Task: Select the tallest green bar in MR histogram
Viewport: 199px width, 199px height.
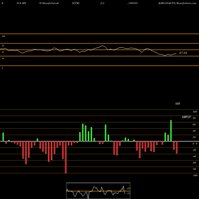Action: click(171, 131)
